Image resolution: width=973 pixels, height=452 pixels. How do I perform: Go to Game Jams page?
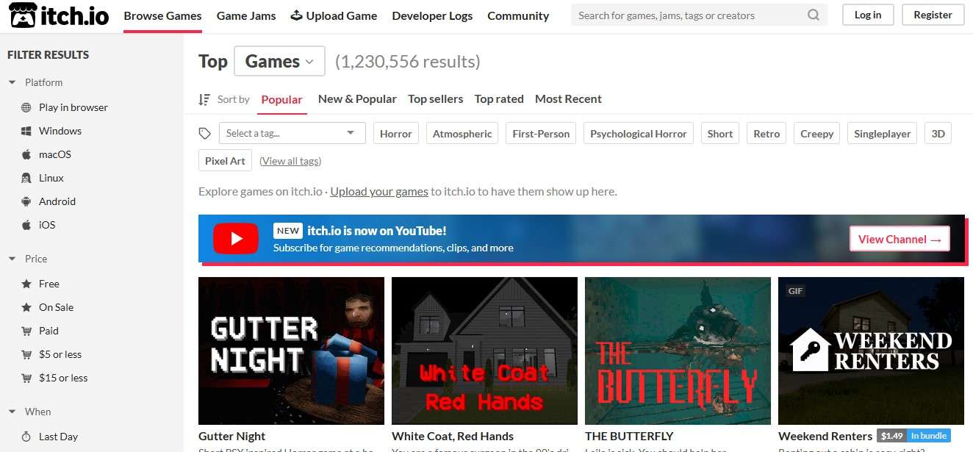[x=246, y=15]
